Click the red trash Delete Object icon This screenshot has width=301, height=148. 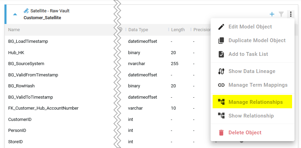click(x=221, y=133)
